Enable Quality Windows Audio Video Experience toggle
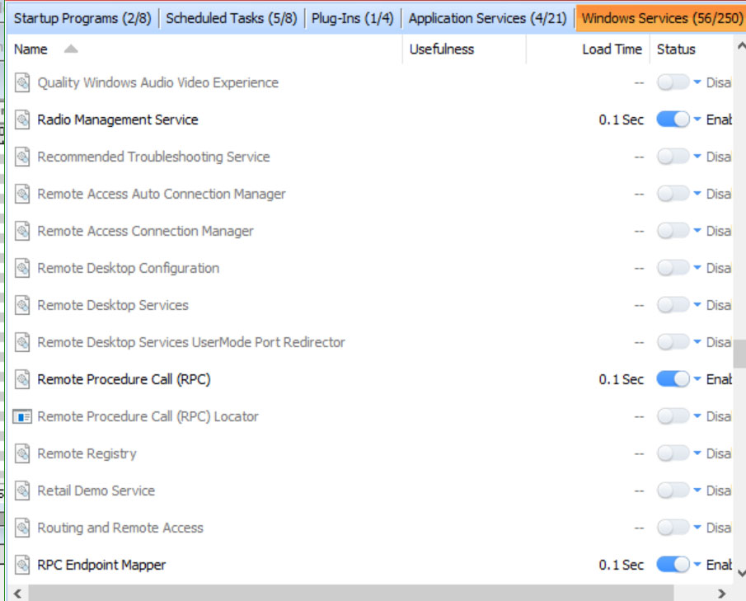Screen dimensions: 746x601 673,82
